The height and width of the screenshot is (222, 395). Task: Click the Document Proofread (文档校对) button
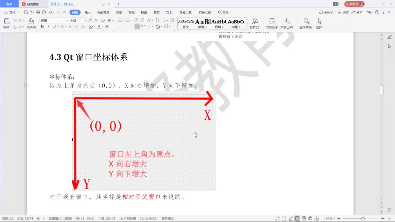149,219
